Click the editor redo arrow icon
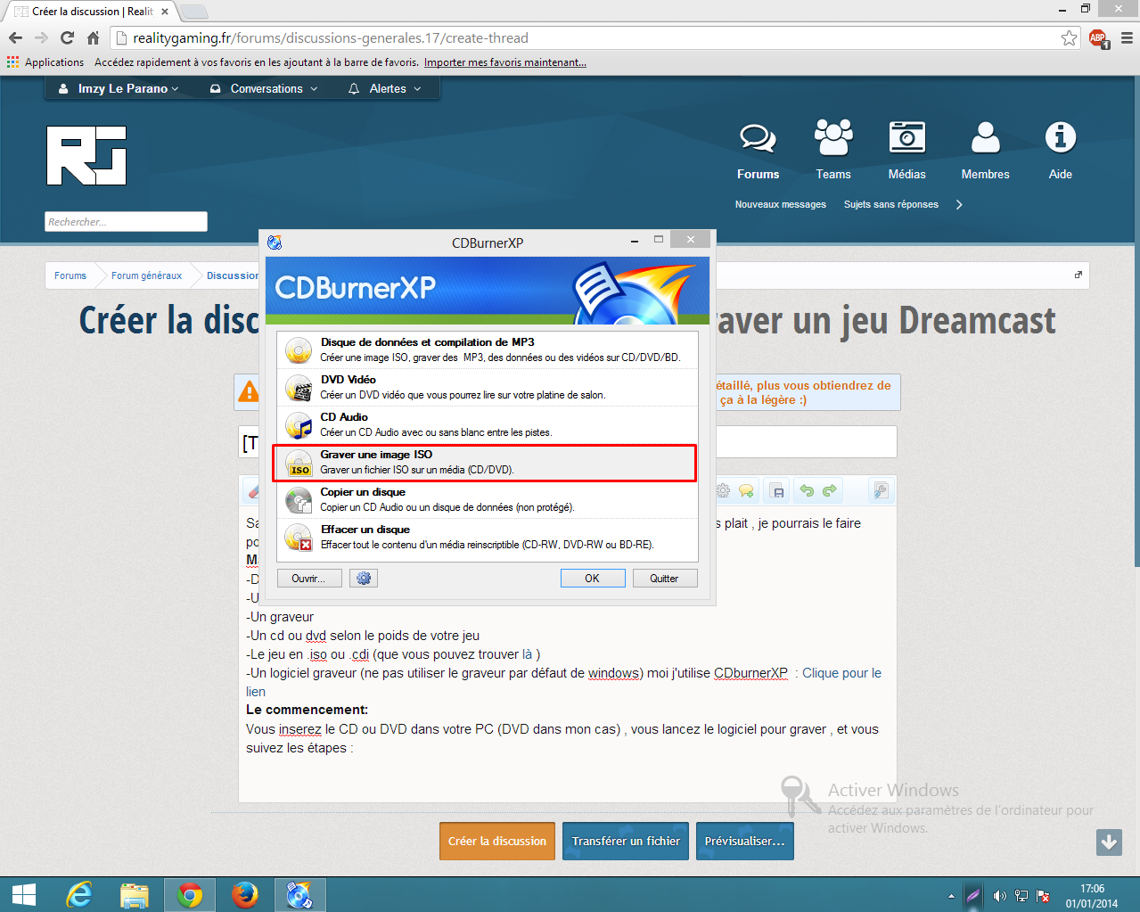Viewport: 1140px width, 912px height. tap(830, 490)
